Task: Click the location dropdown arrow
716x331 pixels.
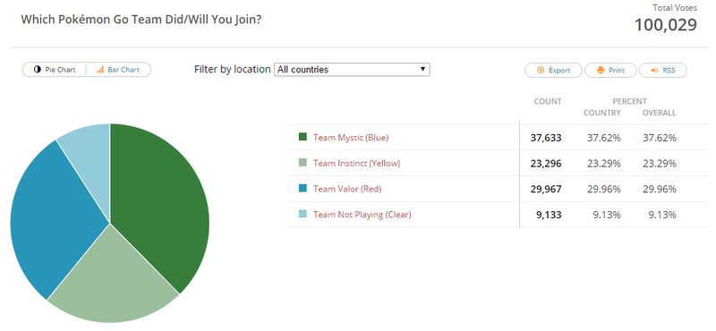Action: [422, 70]
